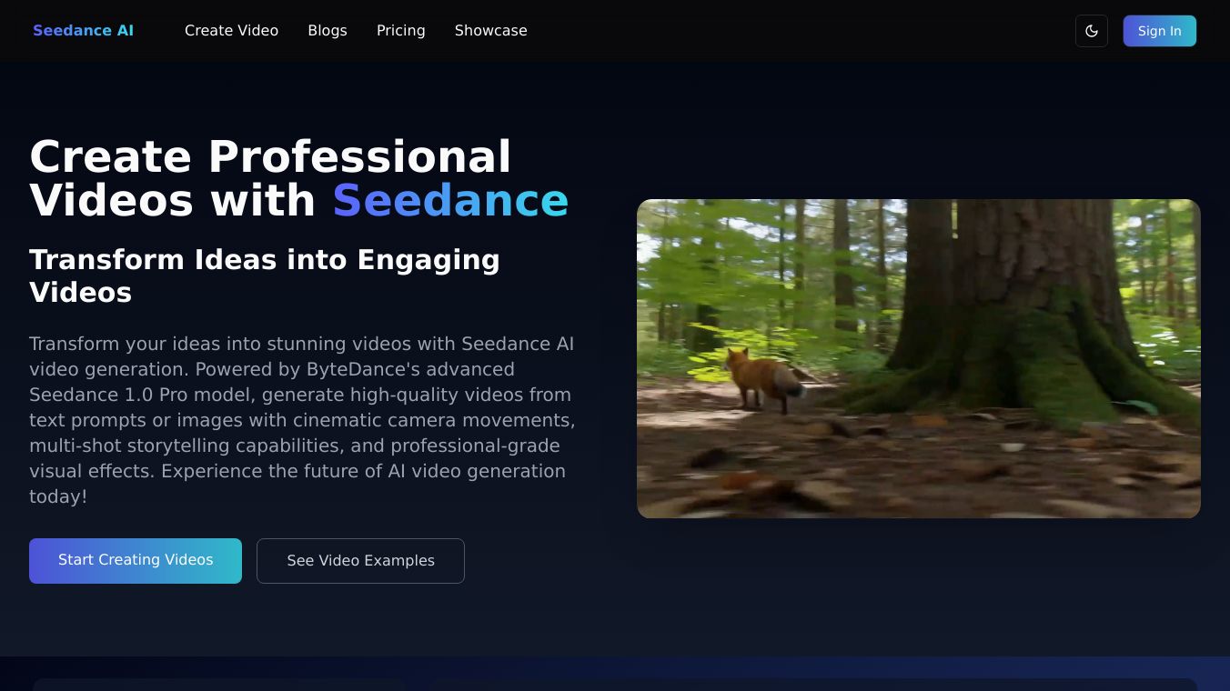Screen dimensions: 1230x691
Task: Click the heading 'Create Professional Videos with Seedance'
Action: (299, 178)
